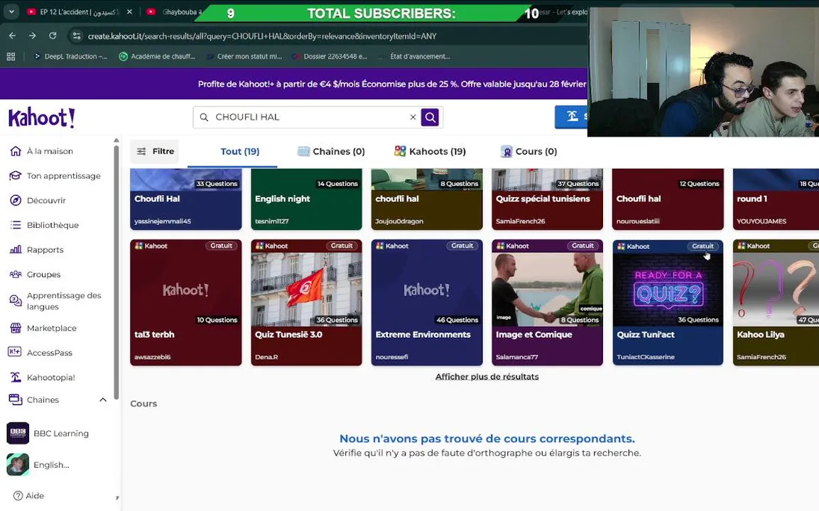The image size is (819, 511).
Task: Open the Bibliothèque list icon
Action: pos(16,225)
